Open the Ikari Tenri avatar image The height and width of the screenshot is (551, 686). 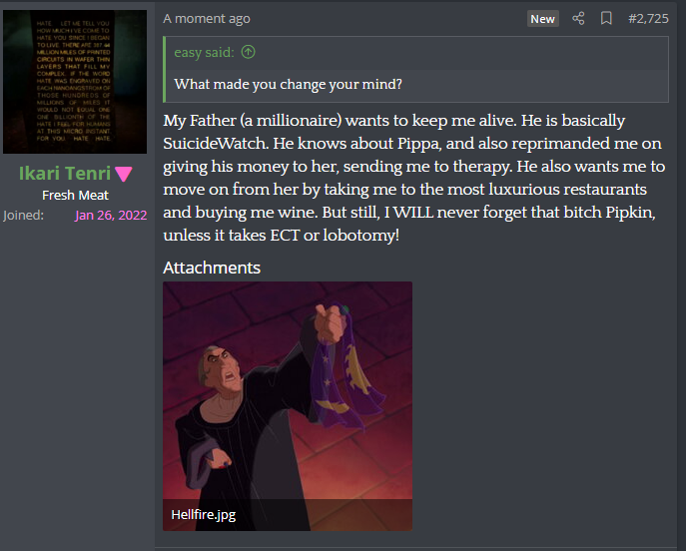(x=75, y=82)
